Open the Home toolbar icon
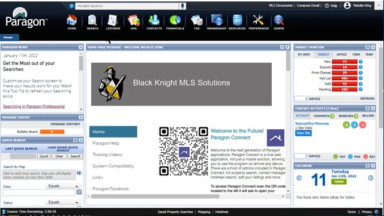The width and height of the screenshot is (384, 216). pos(72,22)
